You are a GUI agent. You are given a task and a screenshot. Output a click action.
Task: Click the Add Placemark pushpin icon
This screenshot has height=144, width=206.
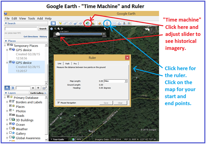pos(61,24)
